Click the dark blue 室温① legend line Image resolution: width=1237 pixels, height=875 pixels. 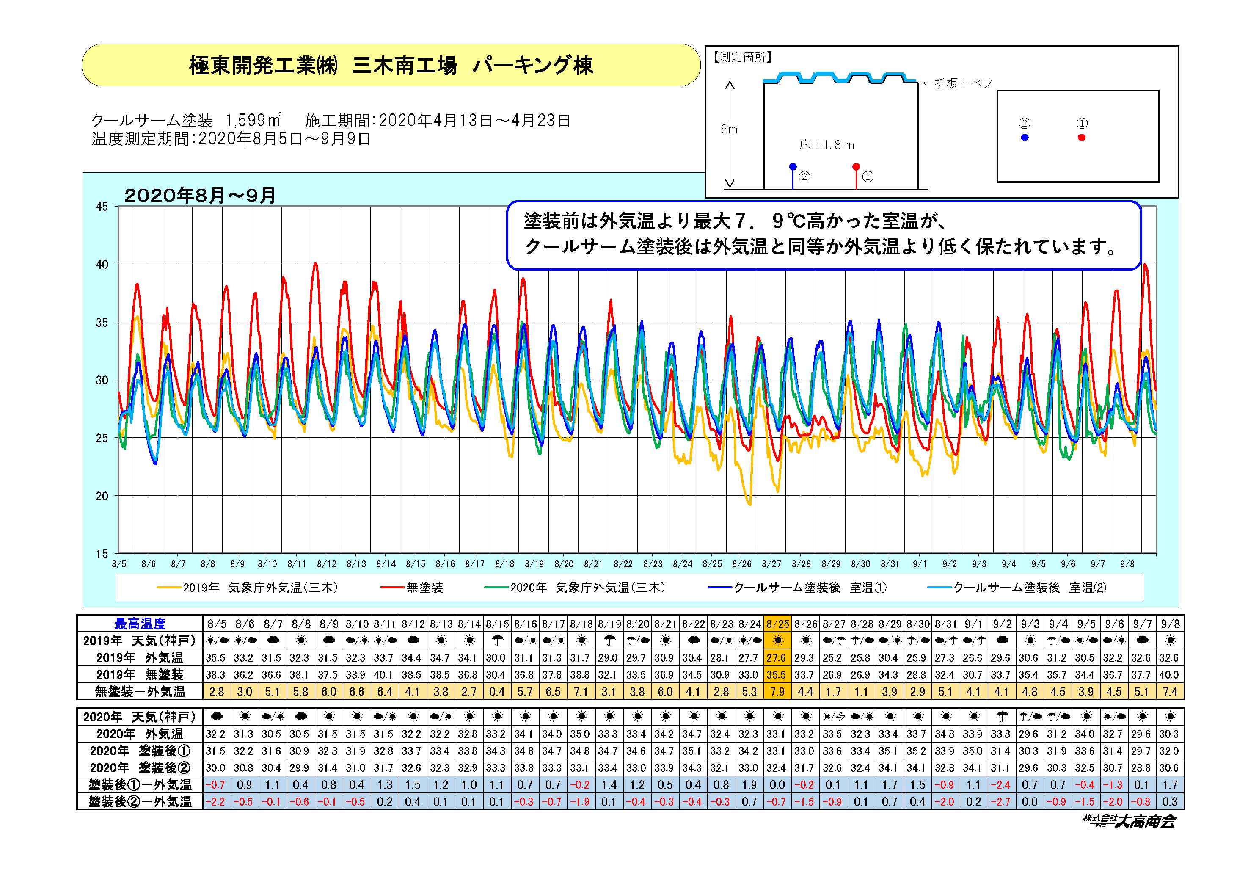(720, 587)
